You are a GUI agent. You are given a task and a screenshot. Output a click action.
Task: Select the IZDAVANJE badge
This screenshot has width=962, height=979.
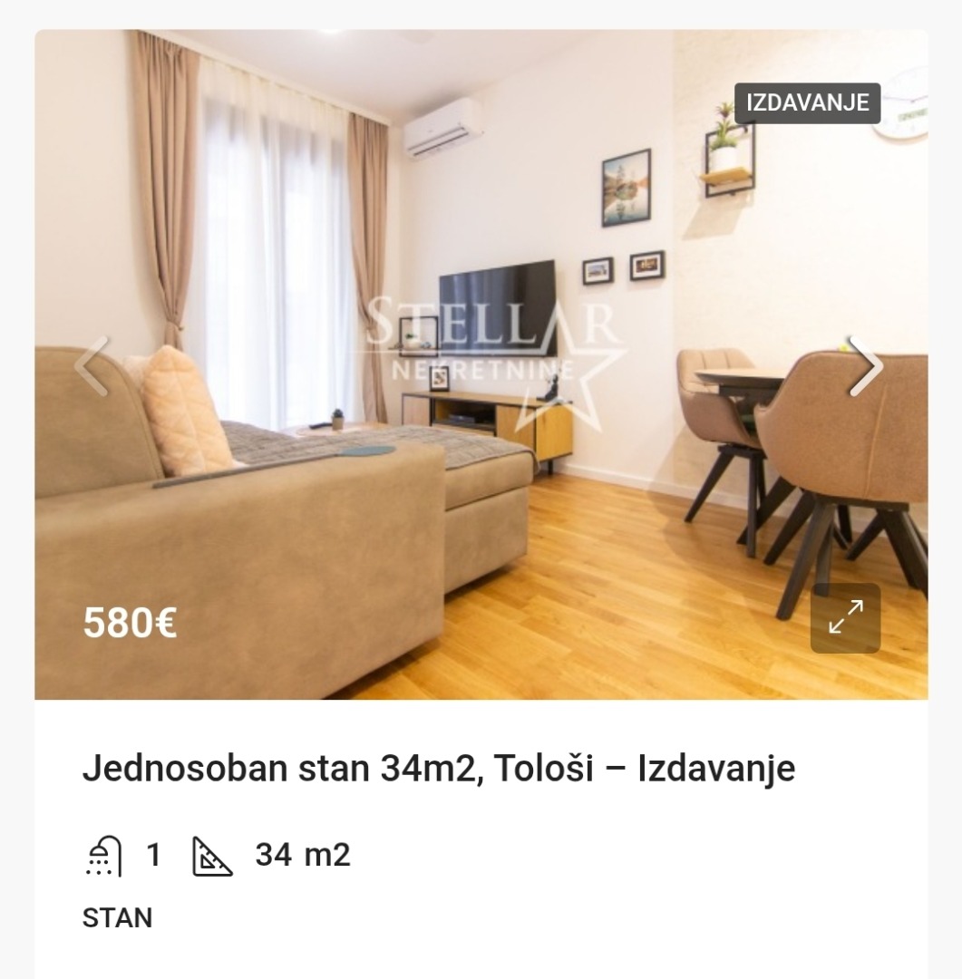point(807,103)
